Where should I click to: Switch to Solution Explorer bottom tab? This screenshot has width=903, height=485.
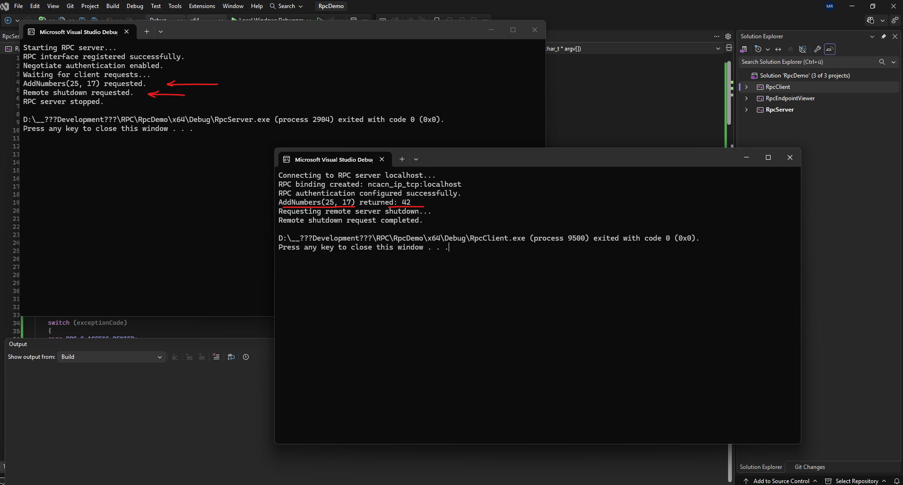pos(761,467)
